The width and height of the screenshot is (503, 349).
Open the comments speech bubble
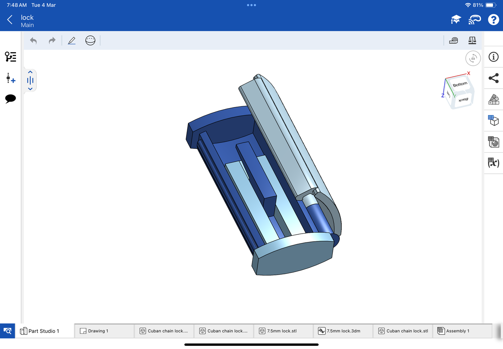point(10,99)
